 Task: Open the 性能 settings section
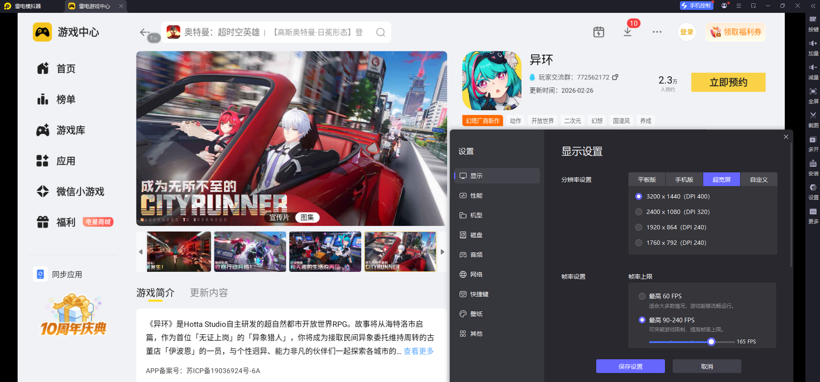point(476,196)
